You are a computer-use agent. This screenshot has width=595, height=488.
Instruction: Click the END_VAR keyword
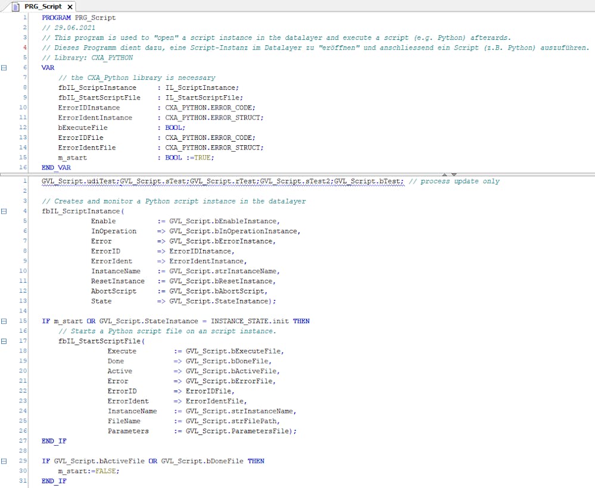[56, 168]
